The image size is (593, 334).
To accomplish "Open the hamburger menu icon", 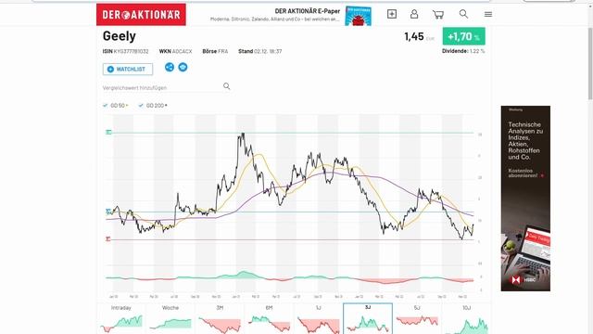I will [488, 14].
